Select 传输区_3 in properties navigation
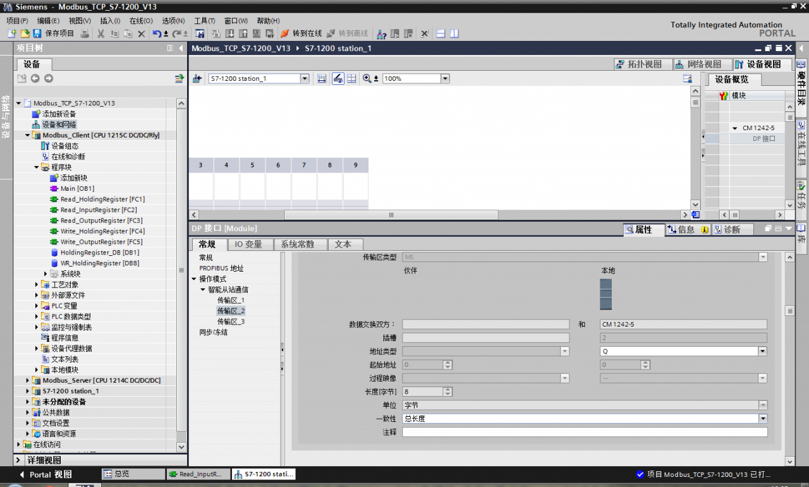 tap(231, 322)
